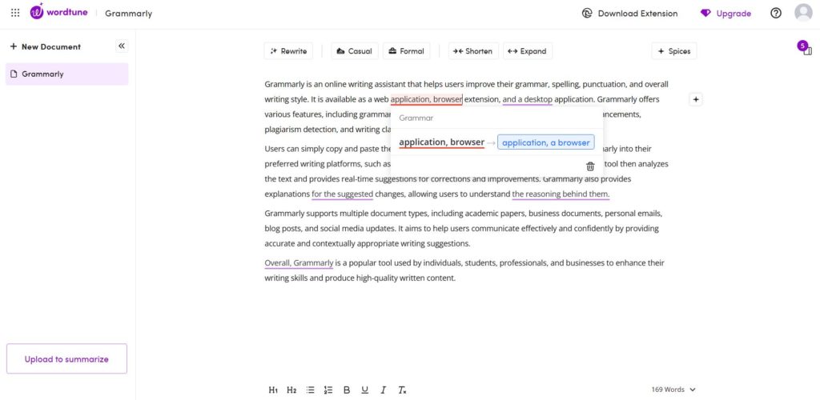Apply Heading 2 format

(x=291, y=390)
